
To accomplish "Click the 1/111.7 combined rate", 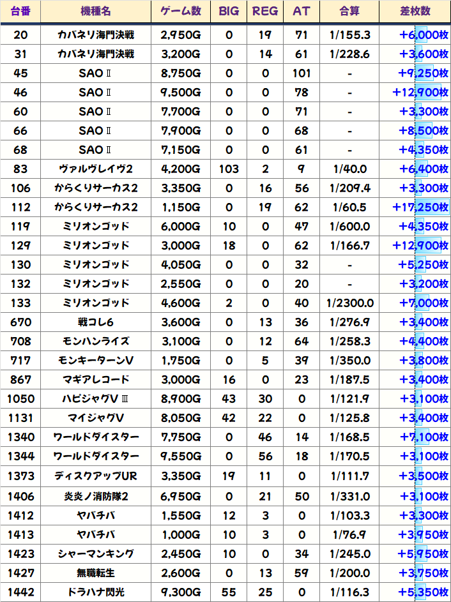I will pos(349,476).
